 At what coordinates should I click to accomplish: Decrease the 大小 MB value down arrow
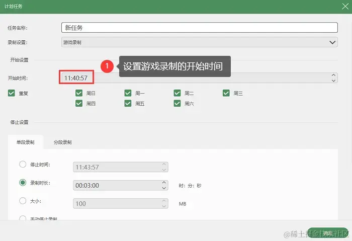pyautogui.click(x=164, y=206)
